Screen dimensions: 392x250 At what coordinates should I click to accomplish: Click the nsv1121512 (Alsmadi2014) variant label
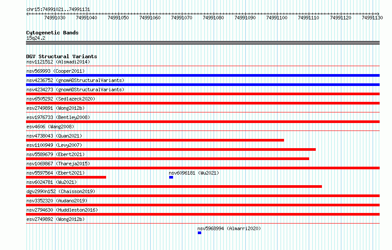(58, 62)
